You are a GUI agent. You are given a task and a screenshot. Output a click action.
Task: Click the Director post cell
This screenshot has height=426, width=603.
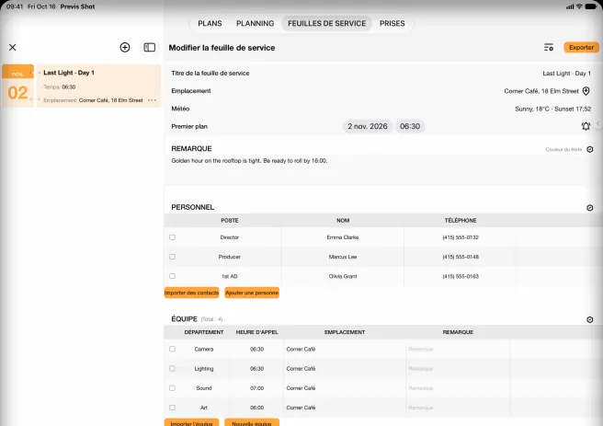tap(230, 237)
